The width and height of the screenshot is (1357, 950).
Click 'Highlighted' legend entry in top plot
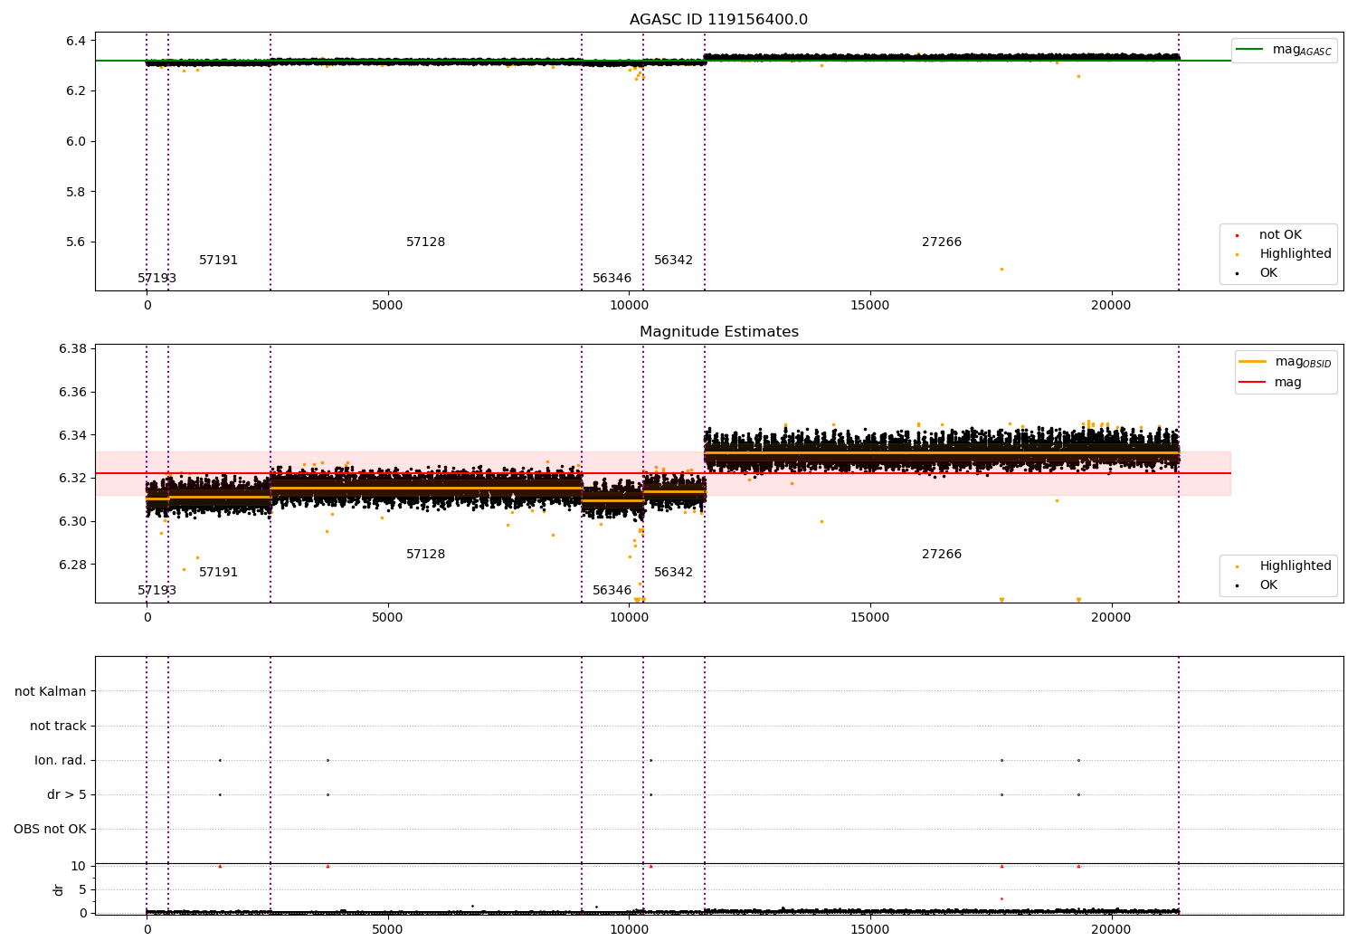tap(1294, 253)
